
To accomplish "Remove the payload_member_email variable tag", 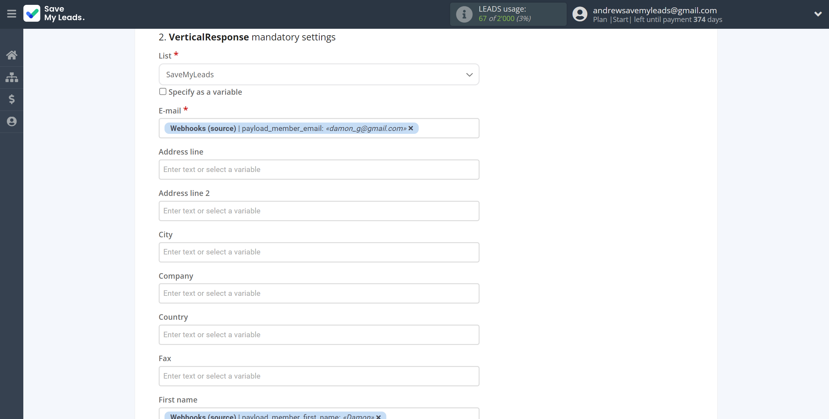I will (x=411, y=128).
